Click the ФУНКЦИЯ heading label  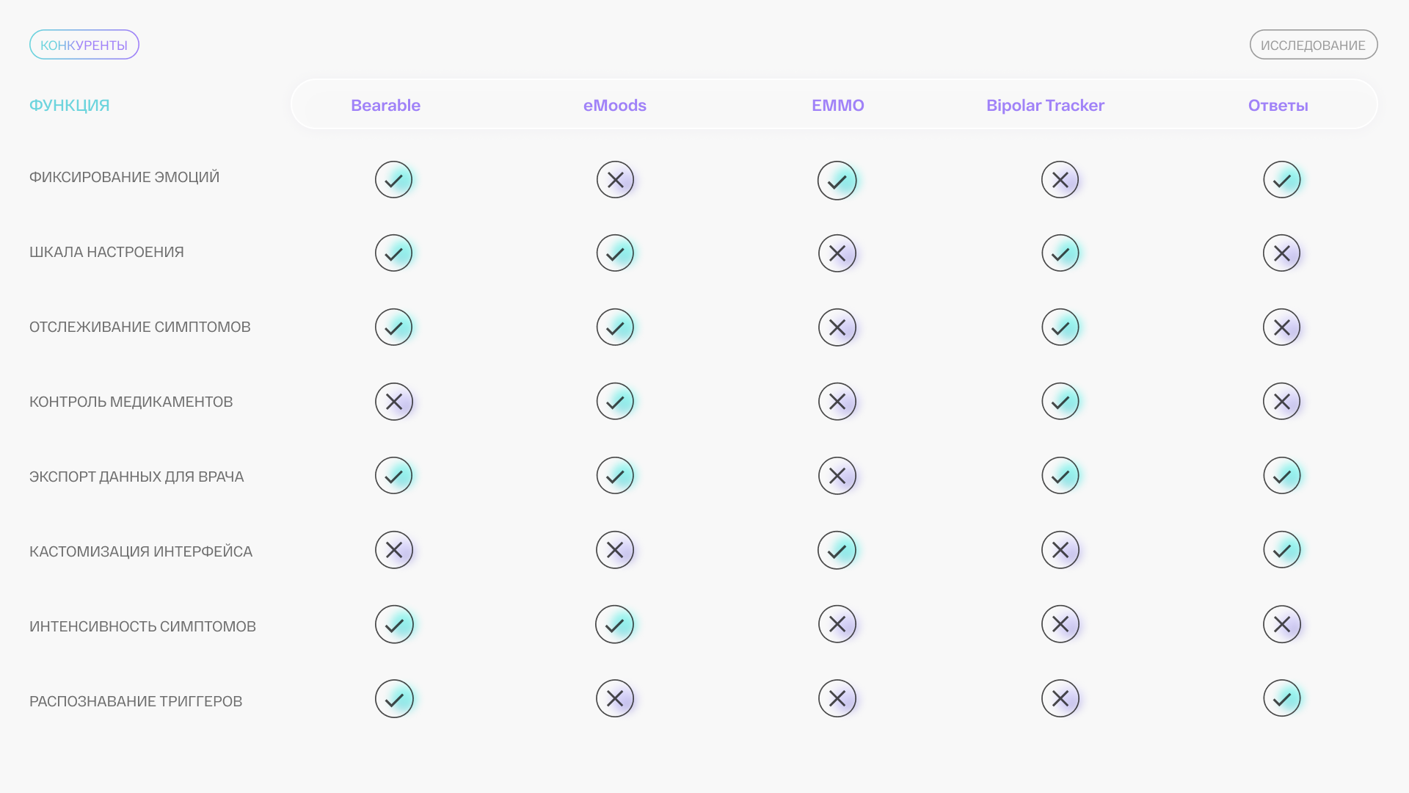click(70, 106)
